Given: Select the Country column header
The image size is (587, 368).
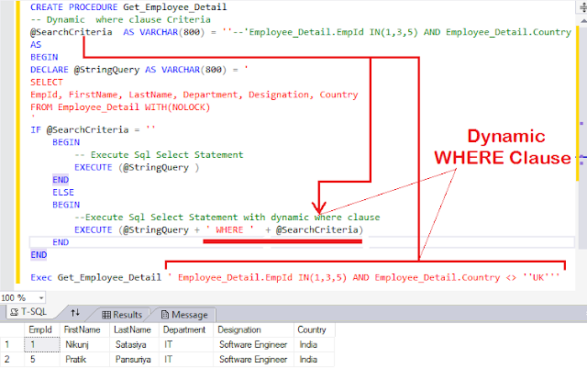Looking at the screenshot, I should (314, 329).
